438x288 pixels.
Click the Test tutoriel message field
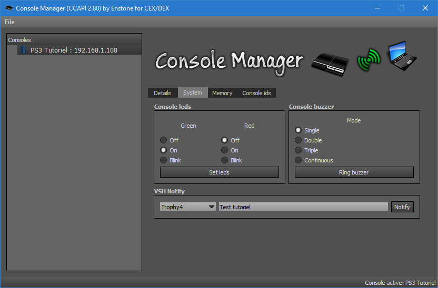click(303, 207)
